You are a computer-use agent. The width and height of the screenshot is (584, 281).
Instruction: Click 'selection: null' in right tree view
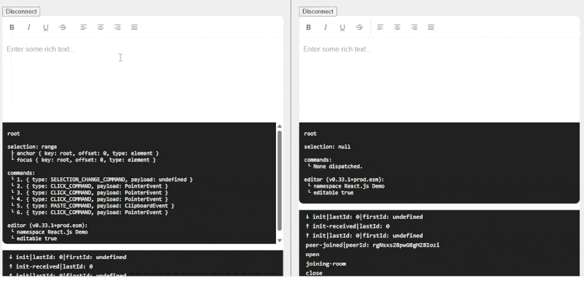327,147
